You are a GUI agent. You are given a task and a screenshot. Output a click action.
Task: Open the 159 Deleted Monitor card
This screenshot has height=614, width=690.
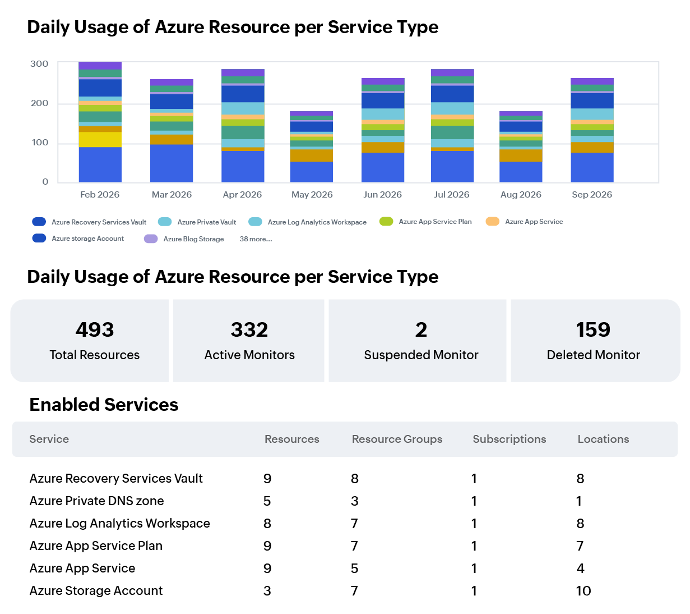595,341
